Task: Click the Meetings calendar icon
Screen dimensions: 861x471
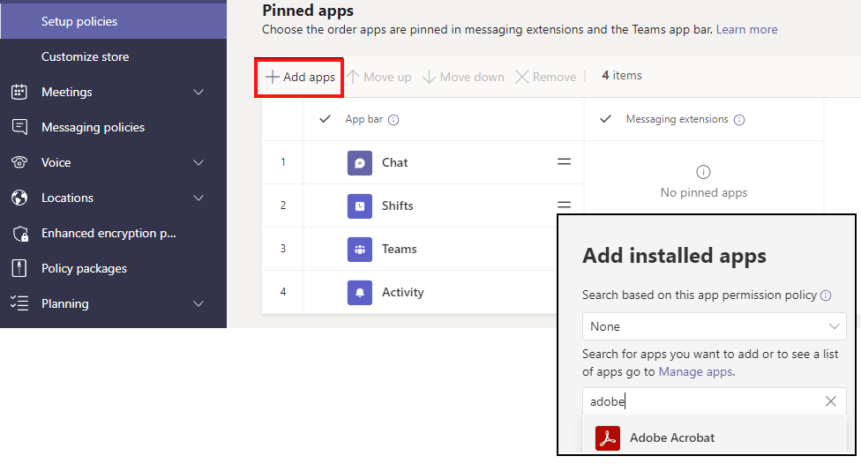Action: click(x=19, y=92)
